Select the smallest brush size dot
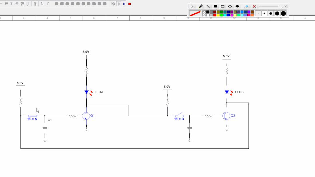Image resolution: width=315 pixels, height=177 pixels. (x=258, y=13)
